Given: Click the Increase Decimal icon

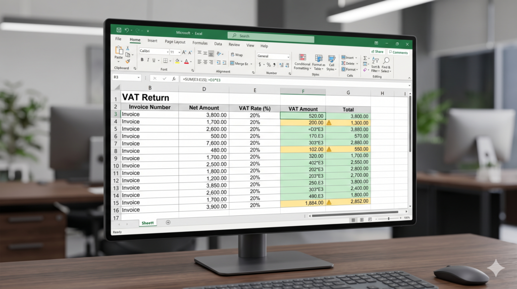Looking at the screenshot, I should [x=282, y=65].
